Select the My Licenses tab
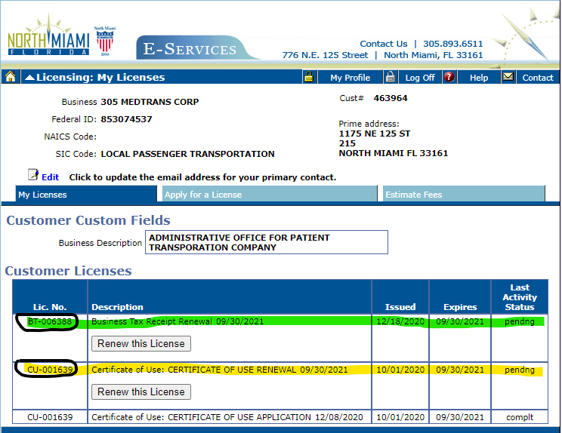This screenshot has width=562, height=433. coord(43,195)
